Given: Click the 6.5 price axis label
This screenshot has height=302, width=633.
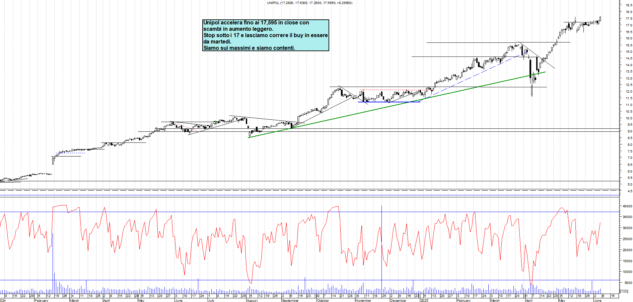Looking at the screenshot, I should pyautogui.click(x=629, y=165).
